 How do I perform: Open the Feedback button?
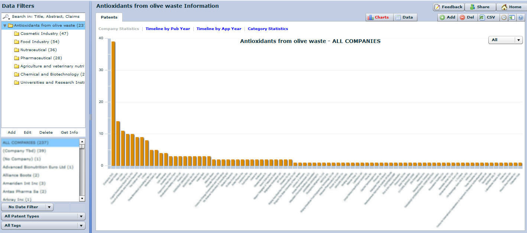click(x=448, y=7)
